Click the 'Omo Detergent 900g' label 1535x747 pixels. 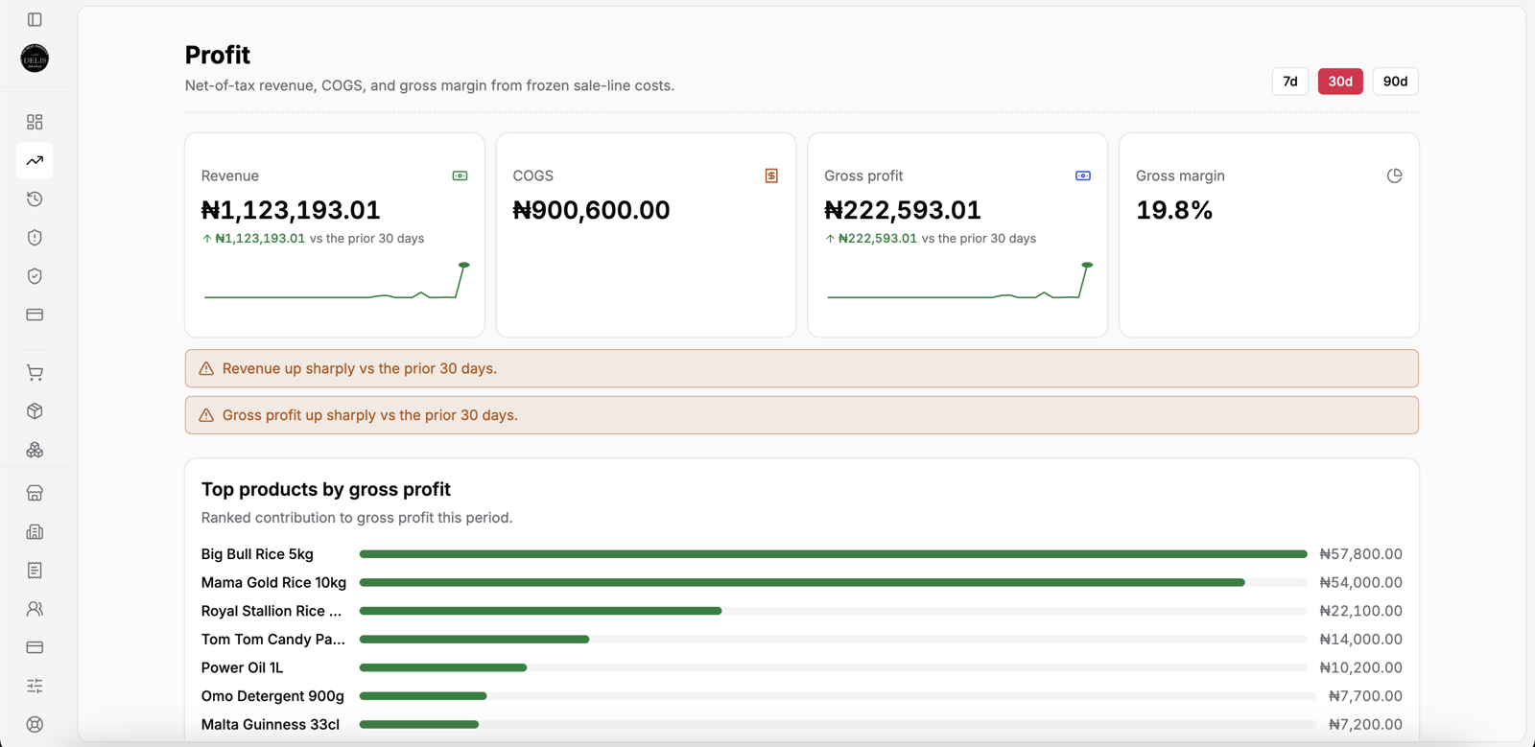coord(272,696)
